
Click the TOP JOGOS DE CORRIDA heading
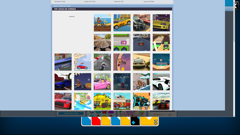(x=65, y=9)
